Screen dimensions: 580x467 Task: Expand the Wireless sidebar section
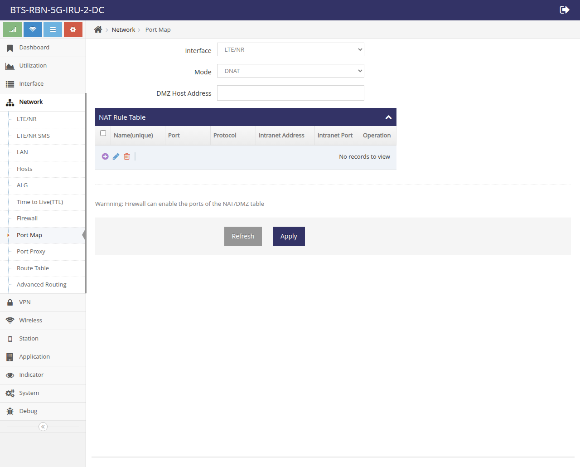(x=43, y=321)
